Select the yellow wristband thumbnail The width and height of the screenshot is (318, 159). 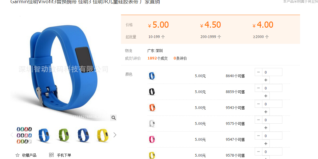pyautogui.click(x=103, y=135)
